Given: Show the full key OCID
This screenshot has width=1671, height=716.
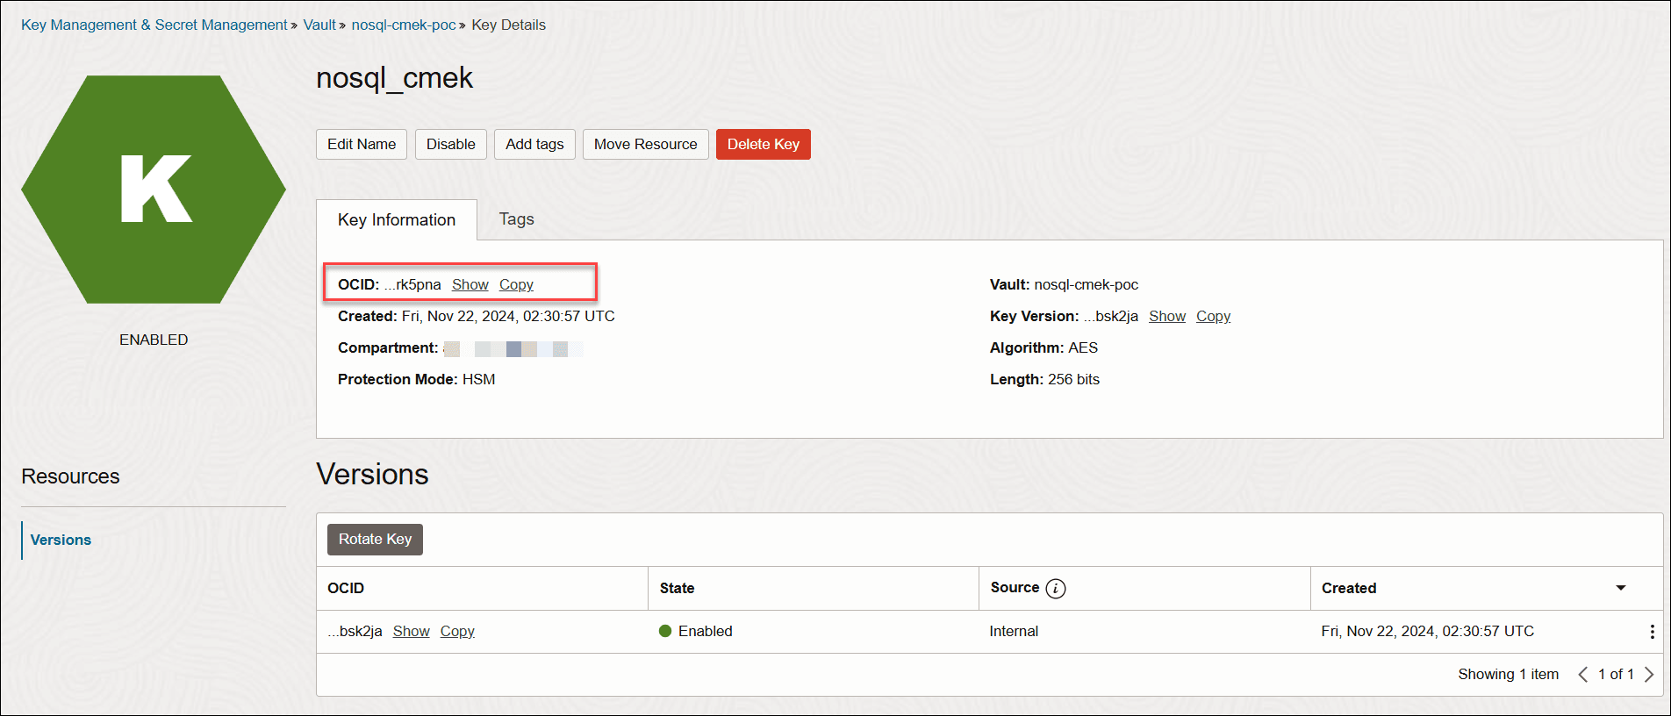Looking at the screenshot, I should [470, 285].
